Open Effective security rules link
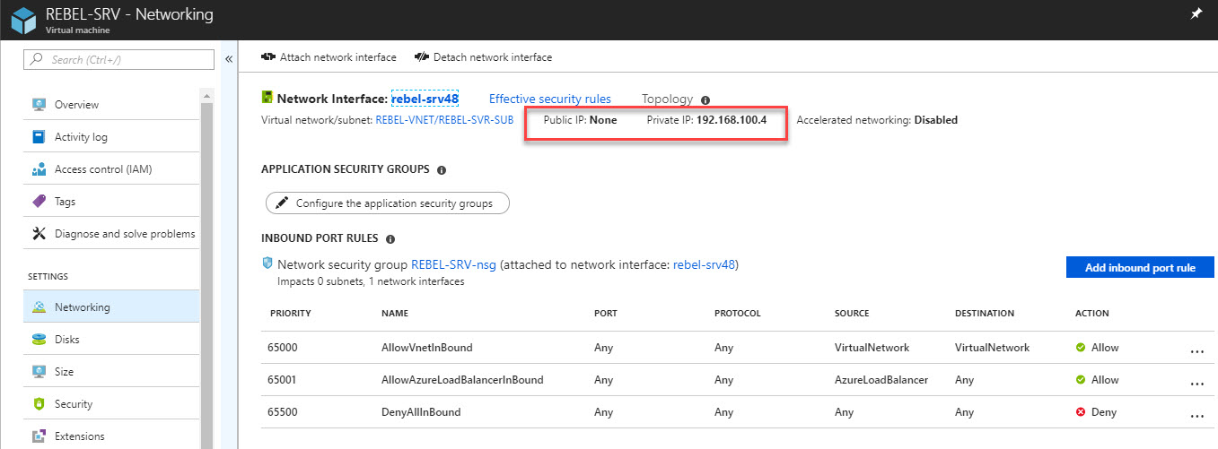 pyautogui.click(x=550, y=99)
